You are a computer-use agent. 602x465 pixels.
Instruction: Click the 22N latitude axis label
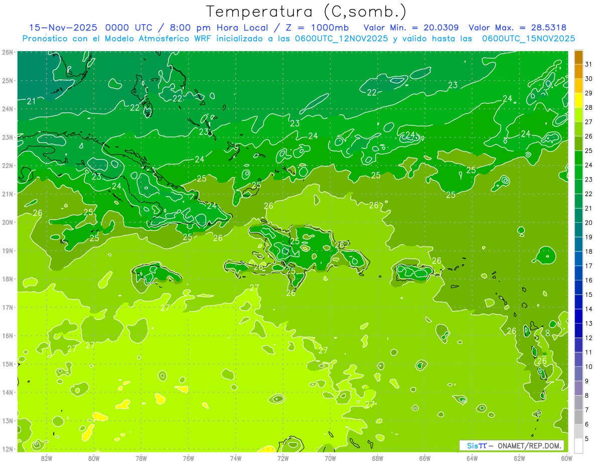pyautogui.click(x=8, y=166)
